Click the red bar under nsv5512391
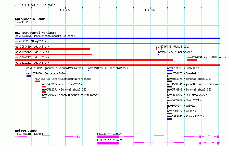Viewport: 227px width, 146px height. (44, 92)
